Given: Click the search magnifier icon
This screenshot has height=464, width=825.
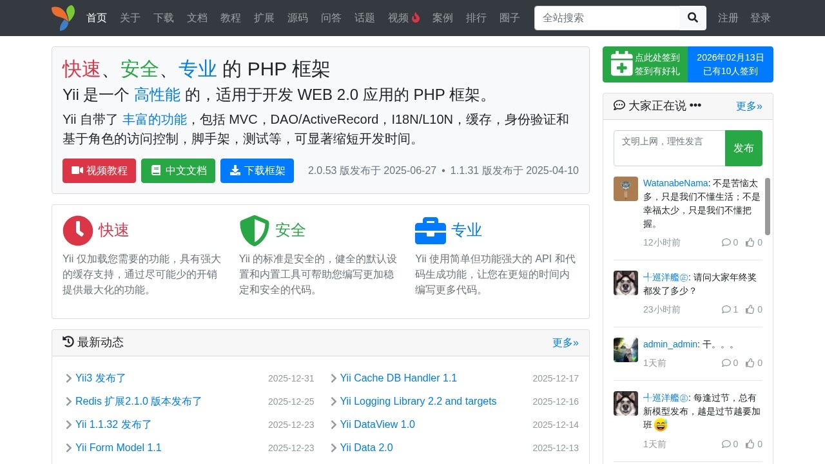Looking at the screenshot, I should 692,18.
